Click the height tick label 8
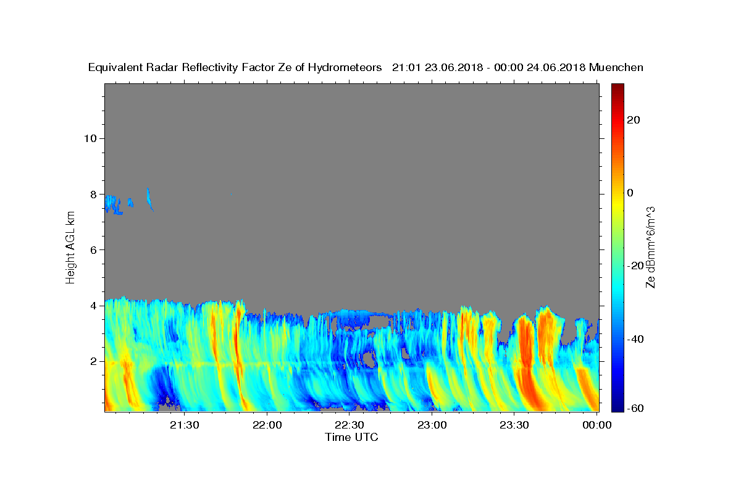The width and height of the screenshot is (741, 494). click(92, 194)
